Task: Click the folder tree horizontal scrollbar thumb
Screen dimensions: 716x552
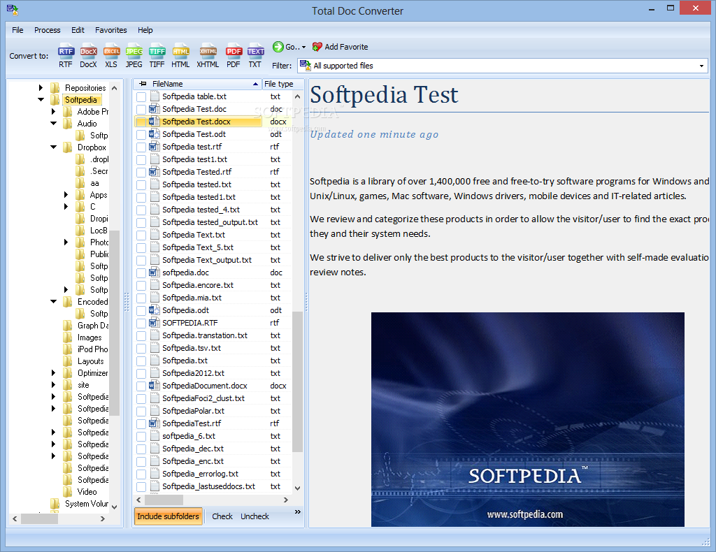Action: 39,518
